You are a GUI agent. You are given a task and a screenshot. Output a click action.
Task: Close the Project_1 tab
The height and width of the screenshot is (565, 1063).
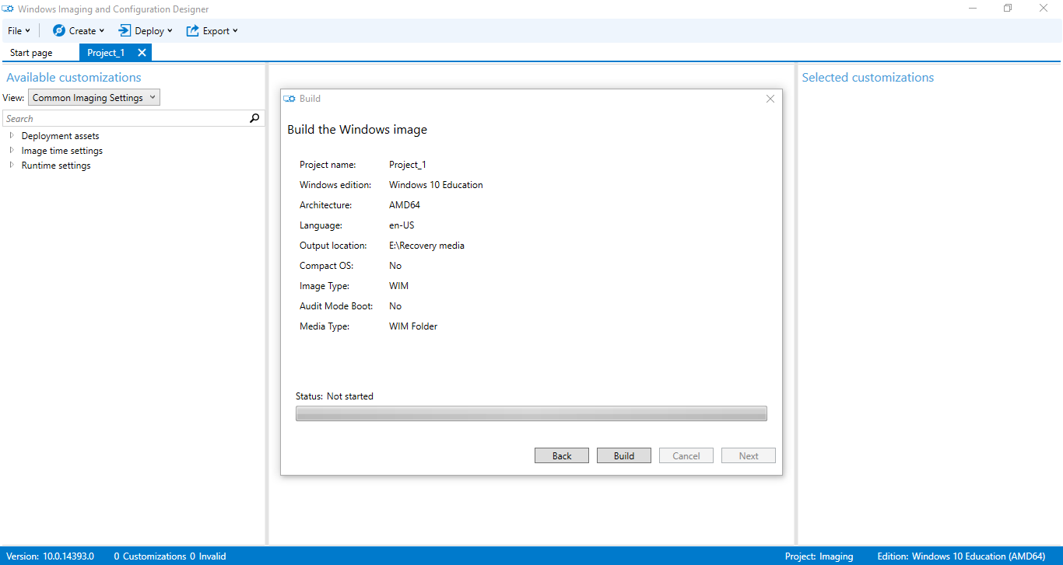(142, 52)
